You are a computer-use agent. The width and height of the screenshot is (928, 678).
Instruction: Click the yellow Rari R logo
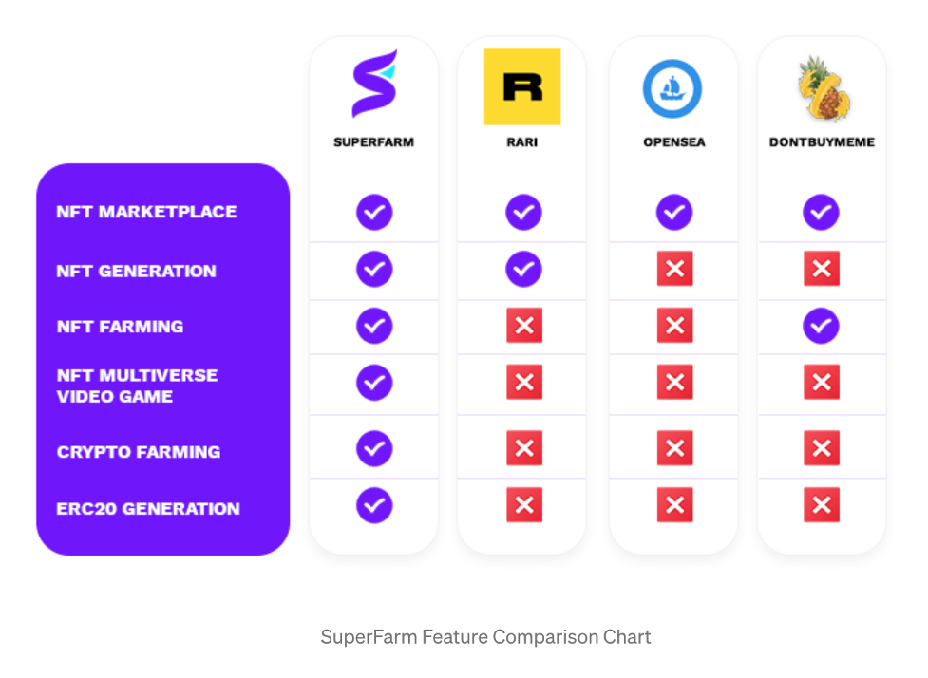(522, 86)
